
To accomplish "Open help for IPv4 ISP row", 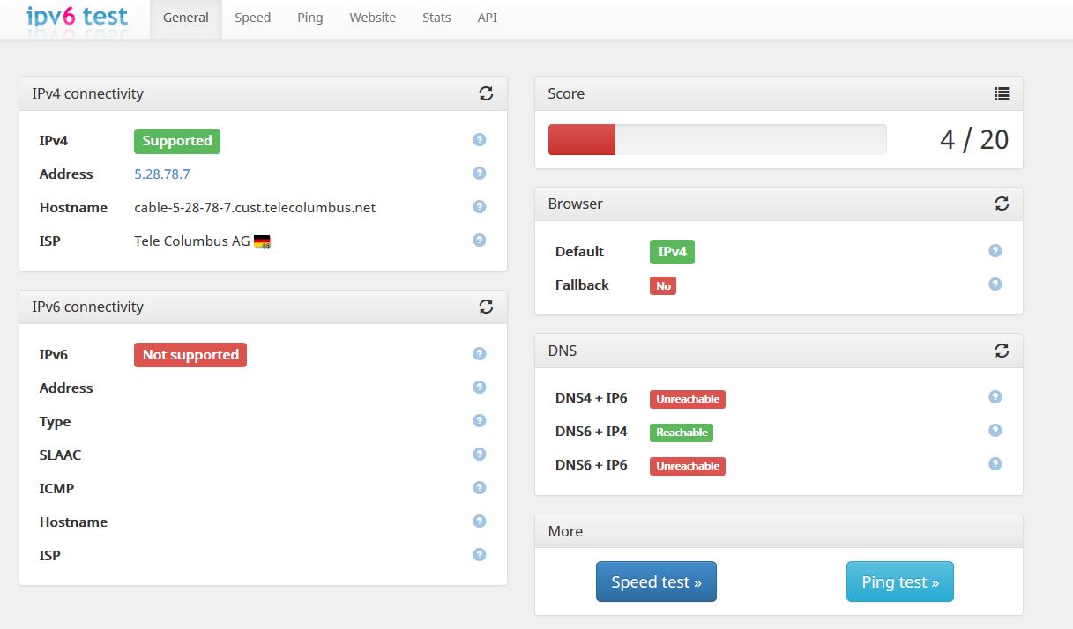I will 480,240.
